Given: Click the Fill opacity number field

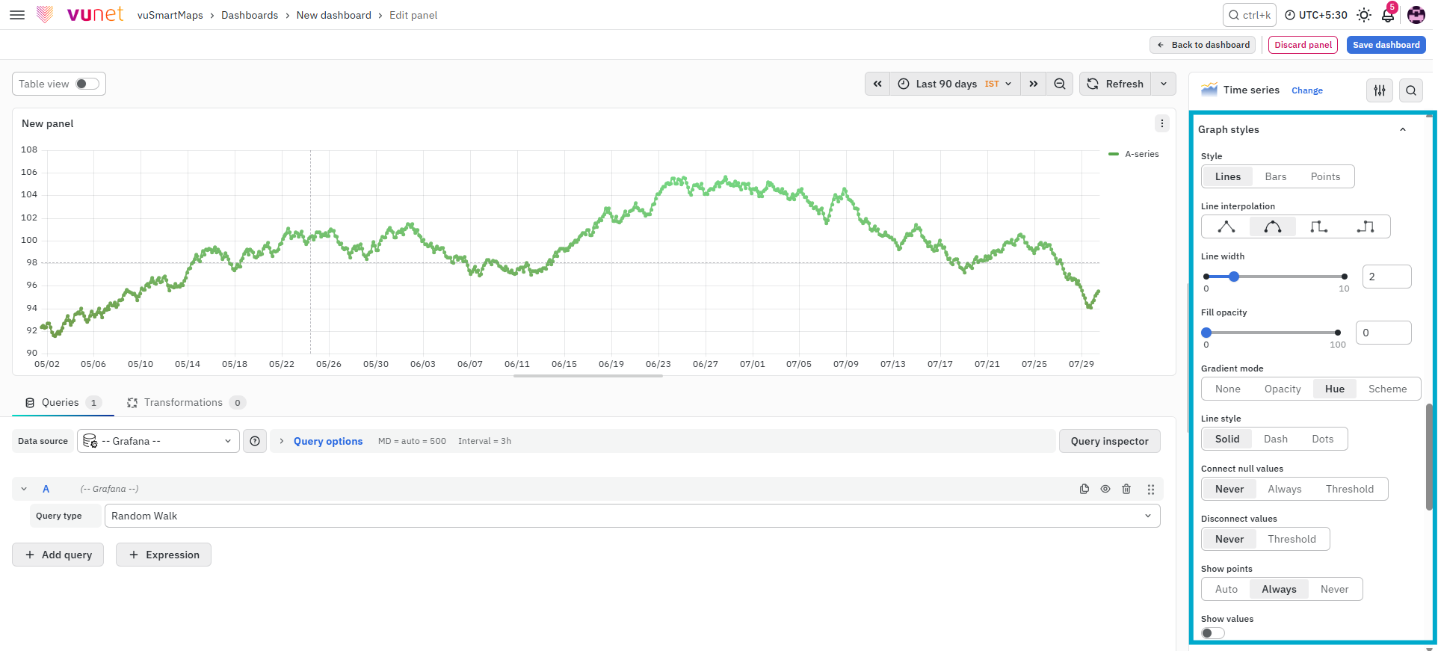Looking at the screenshot, I should point(1383,333).
